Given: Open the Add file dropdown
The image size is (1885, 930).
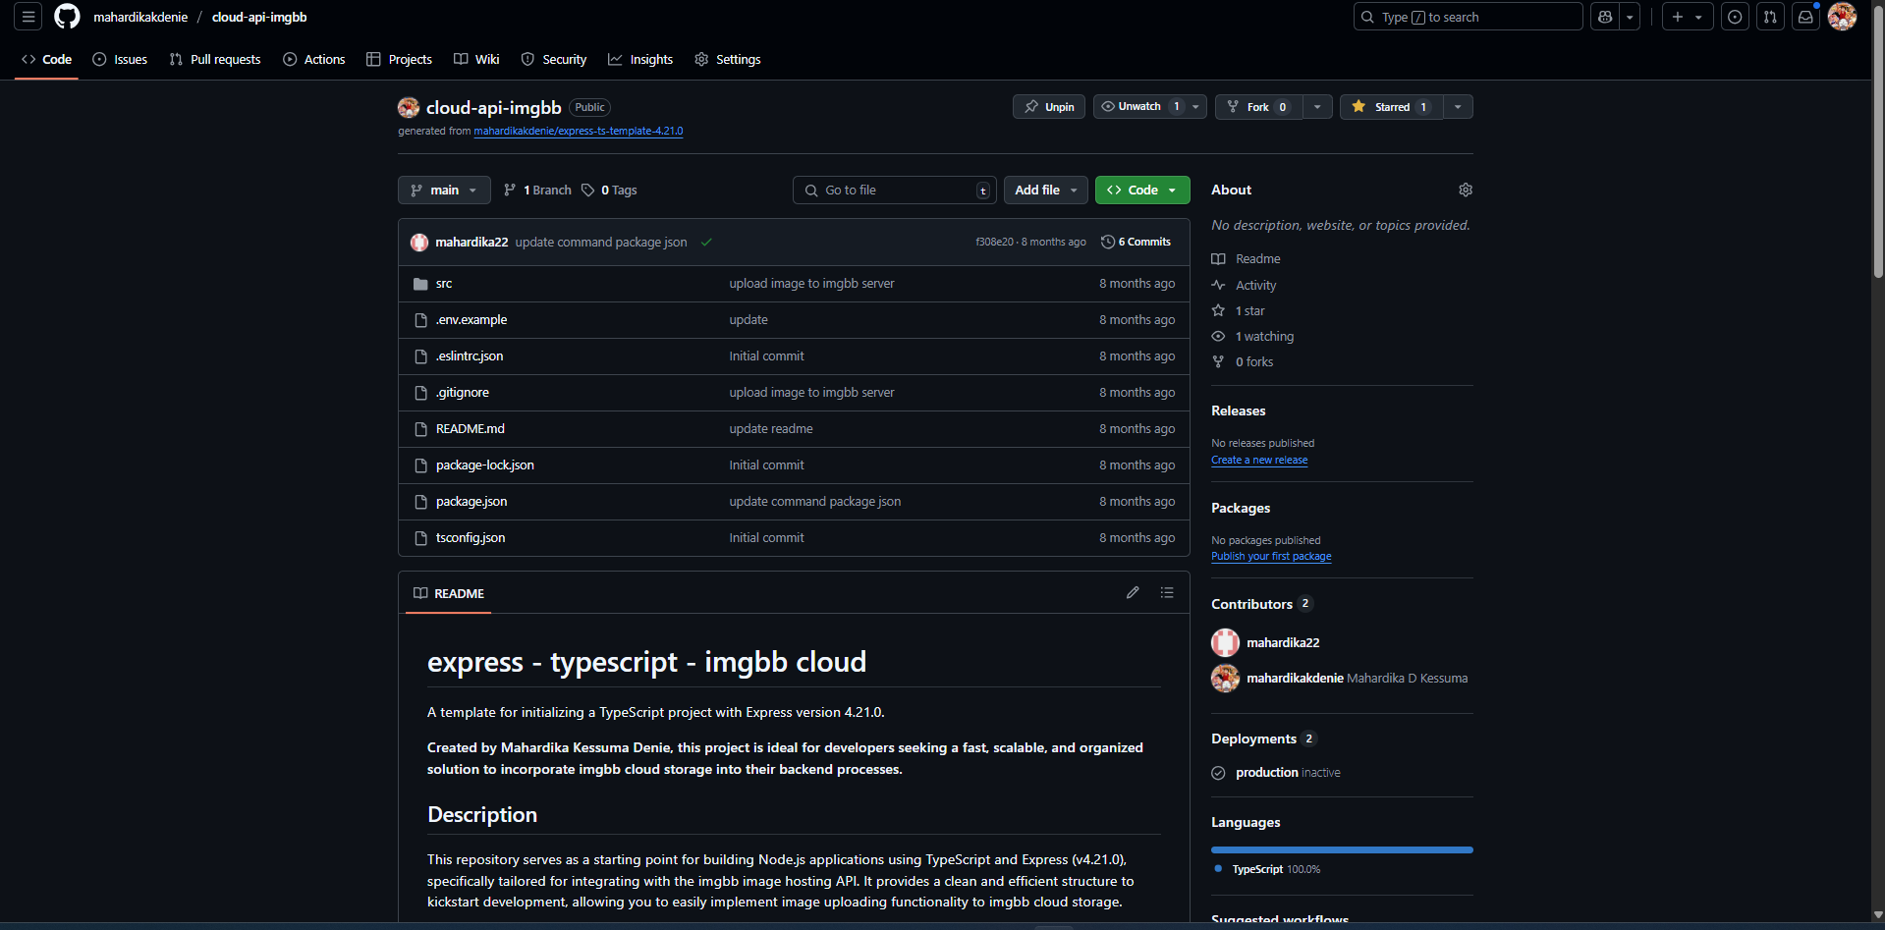Looking at the screenshot, I should pyautogui.click(x=1045, y=191).
